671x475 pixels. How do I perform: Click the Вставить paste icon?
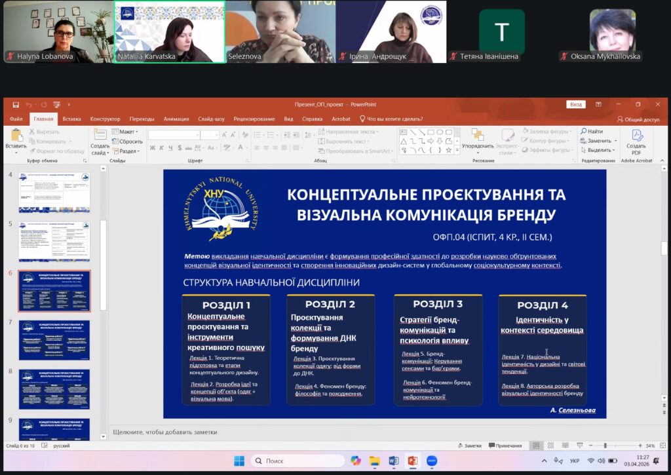(x=16, y=139)
